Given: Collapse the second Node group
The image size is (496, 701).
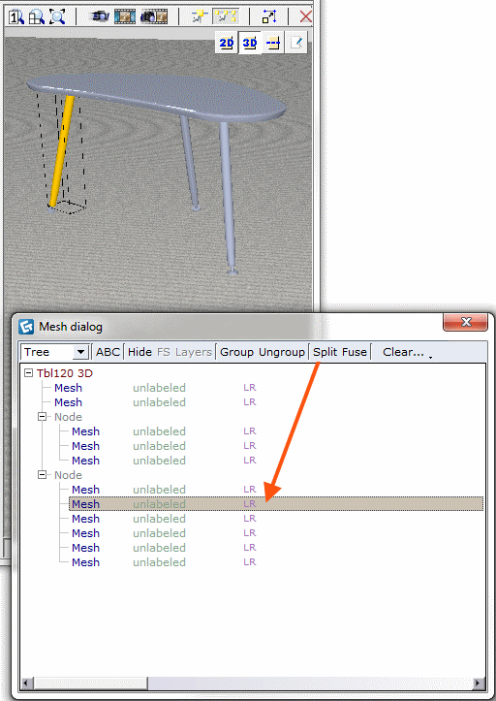Looking at the screenshot, I should [x=42, y=475].
